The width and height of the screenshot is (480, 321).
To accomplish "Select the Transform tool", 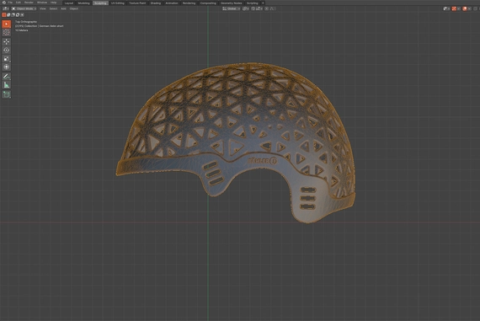I will click(7, 67).
